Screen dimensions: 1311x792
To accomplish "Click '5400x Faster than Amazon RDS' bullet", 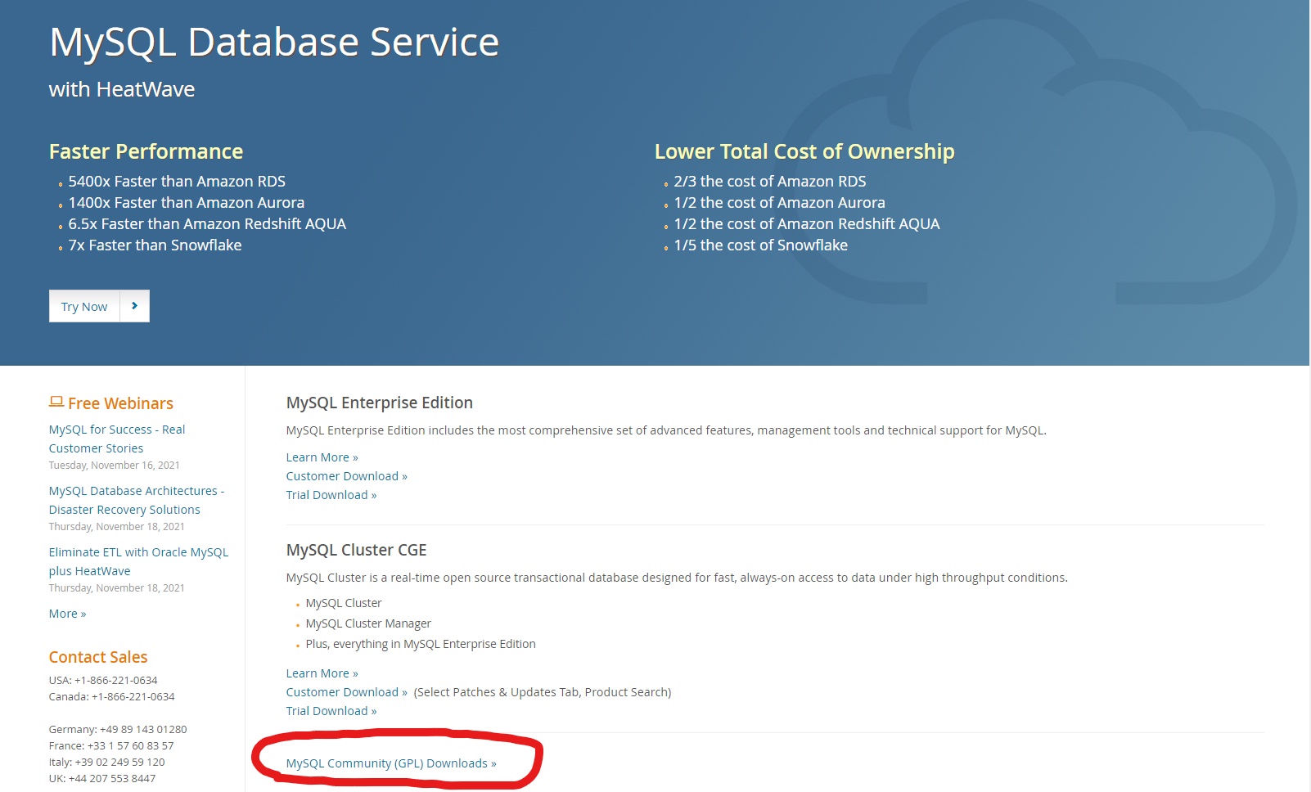I will click(177, 182).
